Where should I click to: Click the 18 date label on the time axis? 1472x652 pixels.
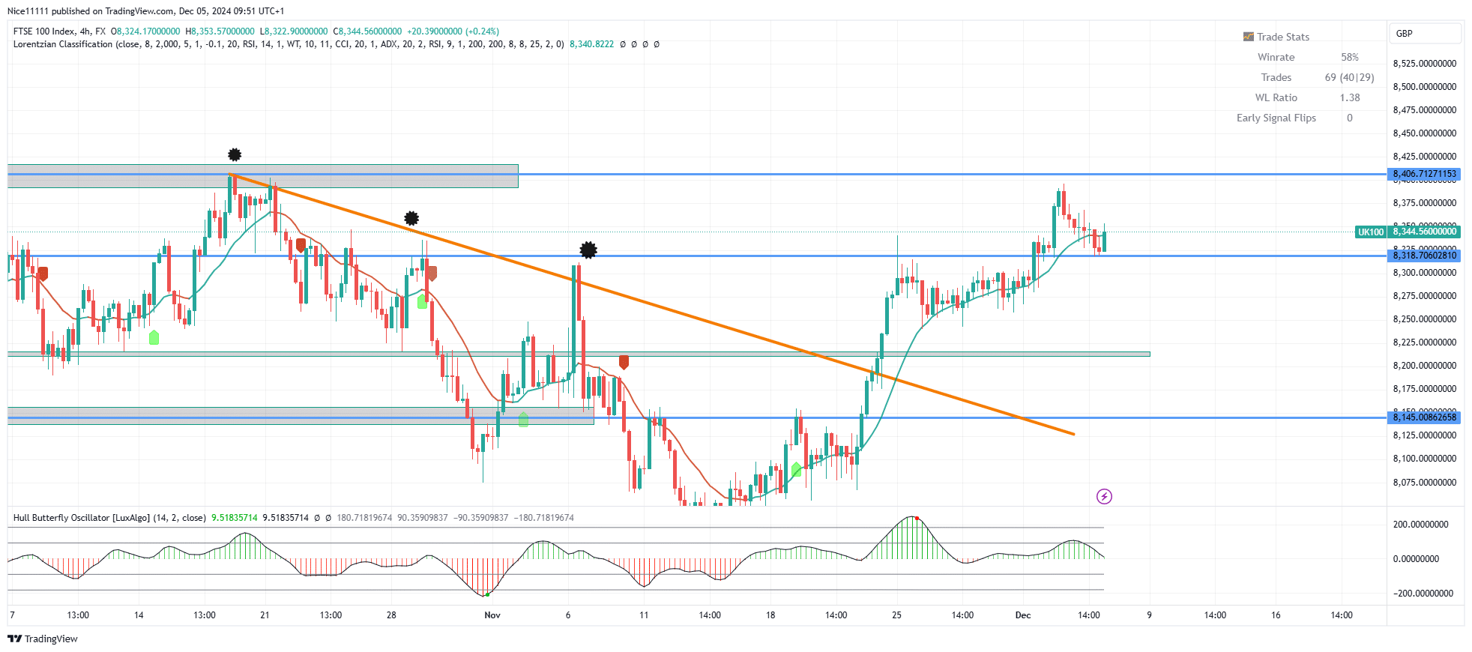click(770, 615)
